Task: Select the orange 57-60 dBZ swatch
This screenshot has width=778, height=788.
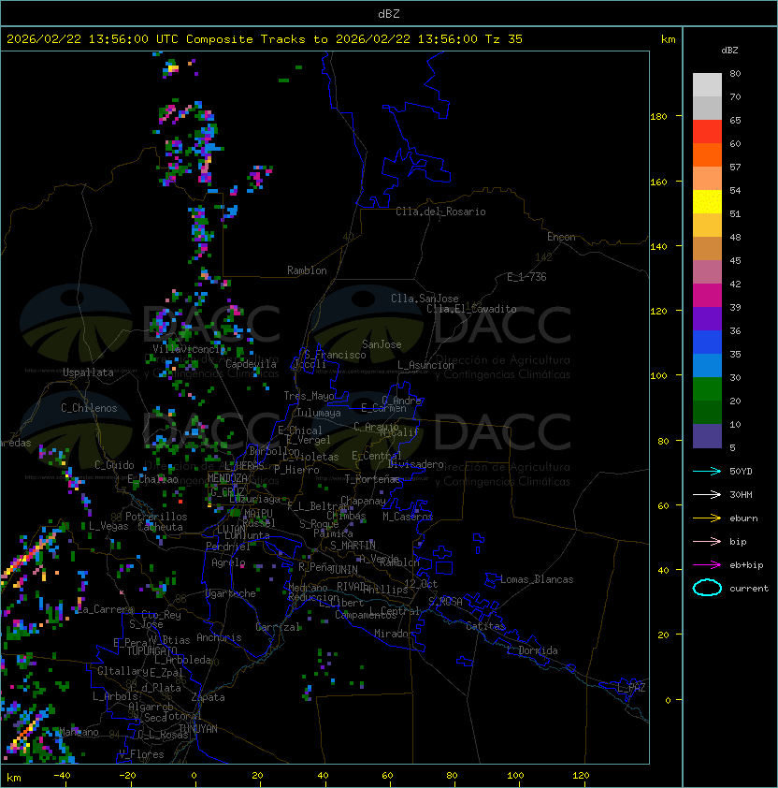Action: [707, 154]
